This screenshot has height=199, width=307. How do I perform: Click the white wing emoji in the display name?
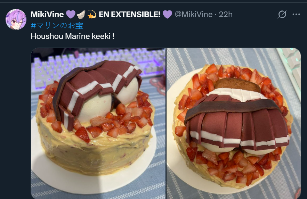click(81, 14)
